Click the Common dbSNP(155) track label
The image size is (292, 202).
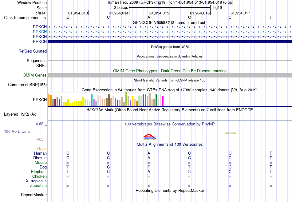tap(27, 85)
